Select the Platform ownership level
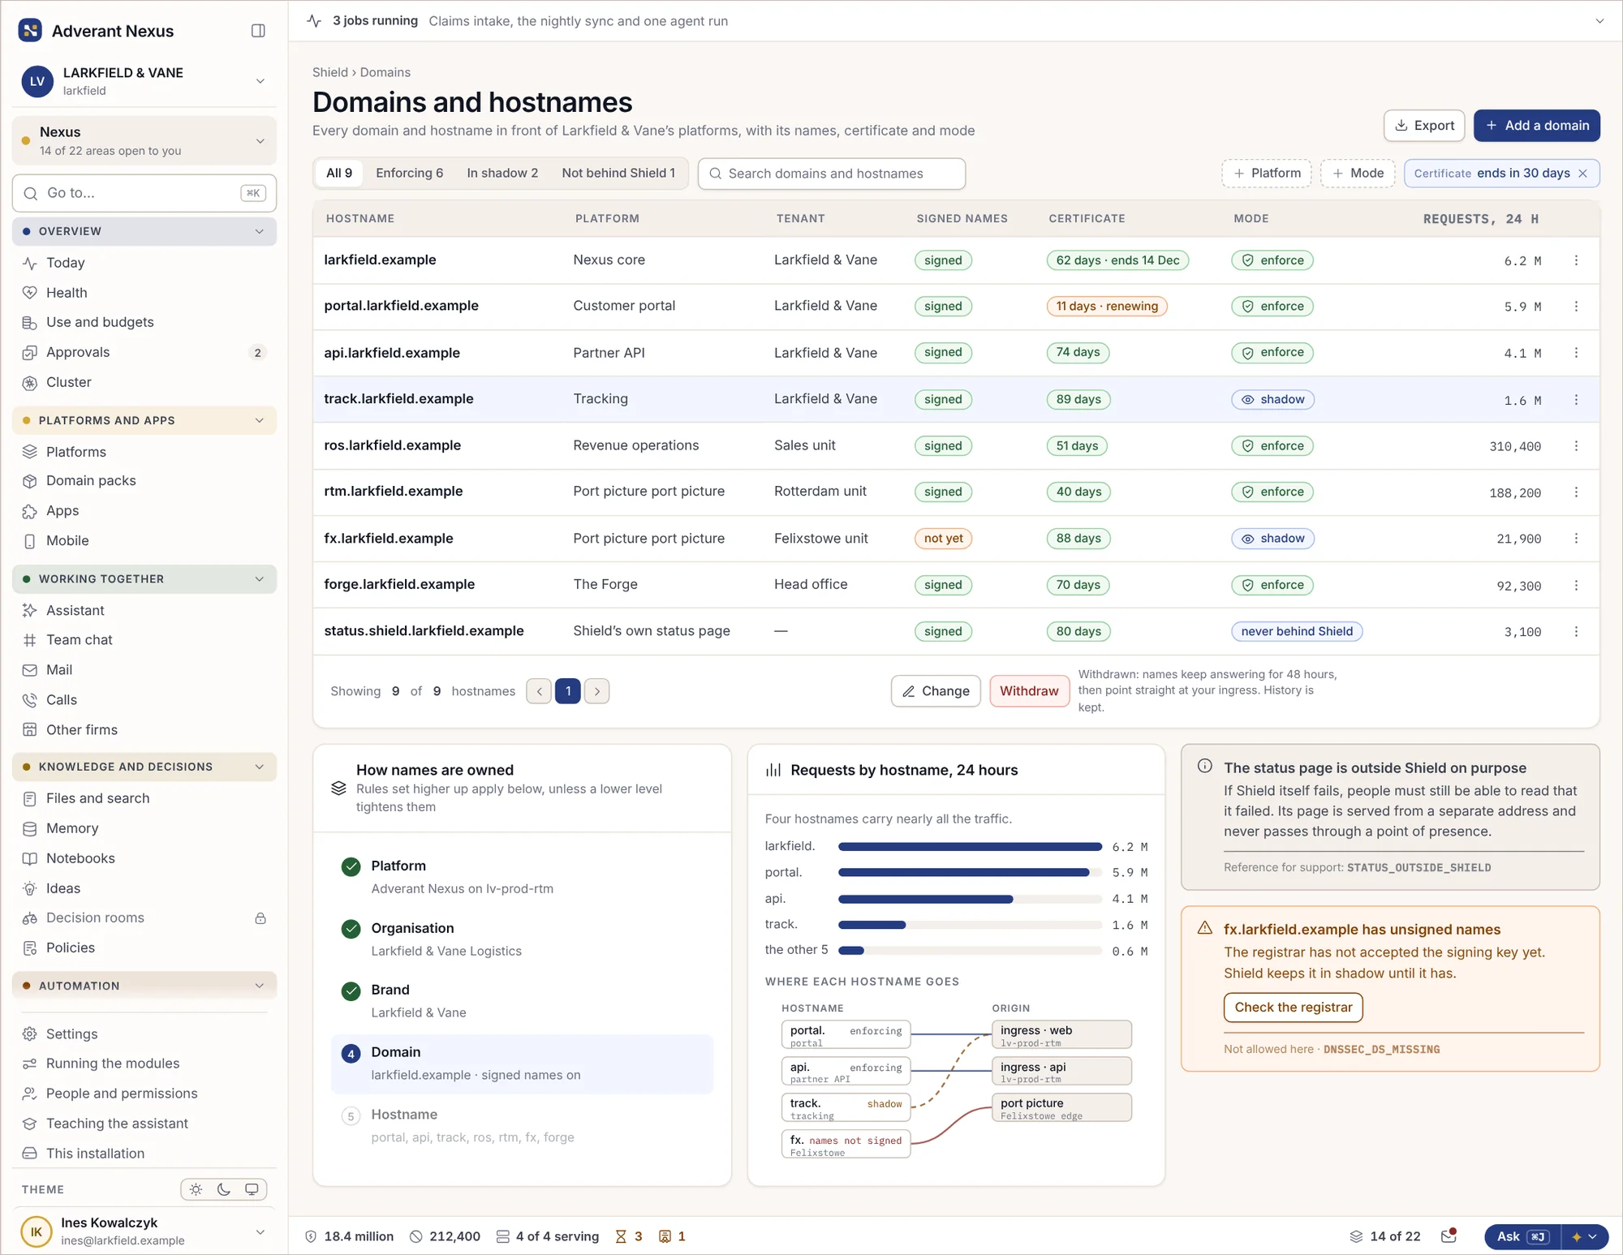1623x1255 pixels. 522,877
